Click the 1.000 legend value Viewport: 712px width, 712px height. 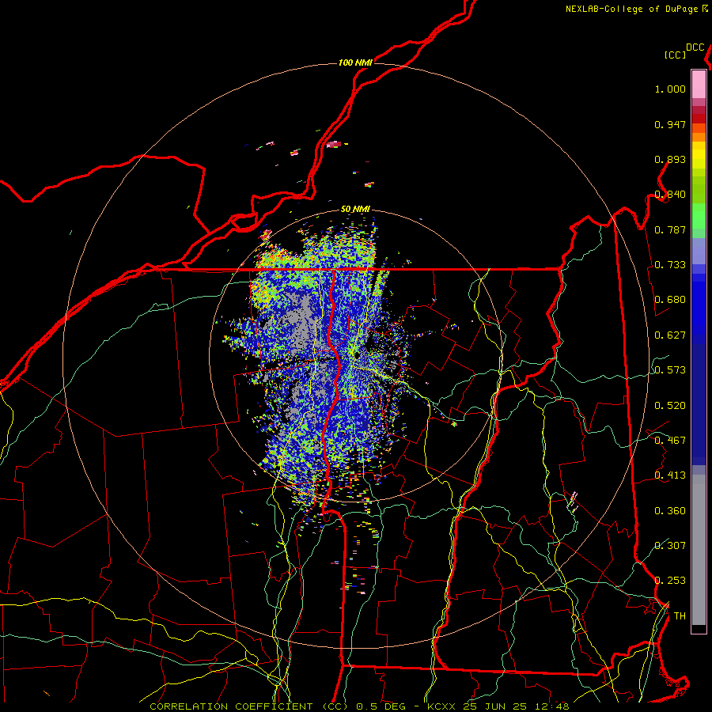pyautogui.click(x=670, y=89)
